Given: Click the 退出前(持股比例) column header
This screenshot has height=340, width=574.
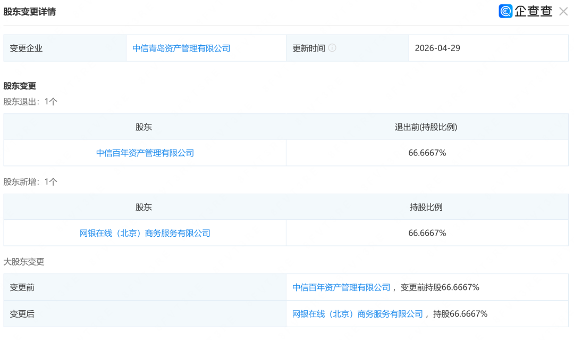Looking at the screenshot, I should tap(426, 127).
